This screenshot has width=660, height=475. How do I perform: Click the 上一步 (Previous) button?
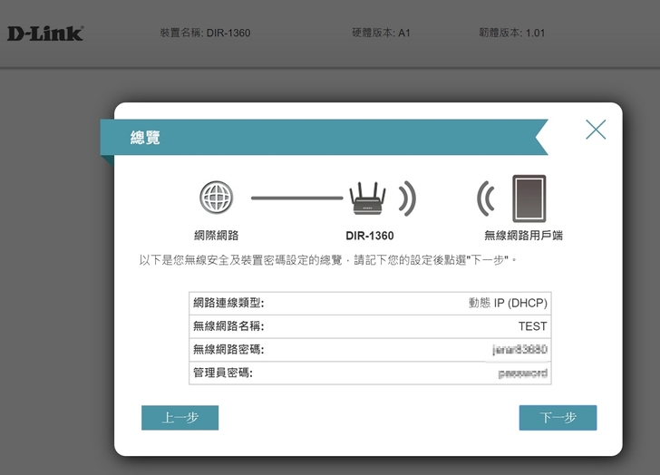click(x=180, y=417)
